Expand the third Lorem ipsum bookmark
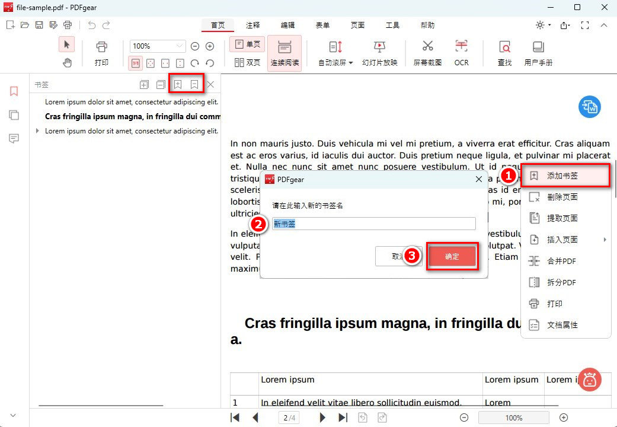Viewport: 617px width, 427px height. (x=37, y=131)
